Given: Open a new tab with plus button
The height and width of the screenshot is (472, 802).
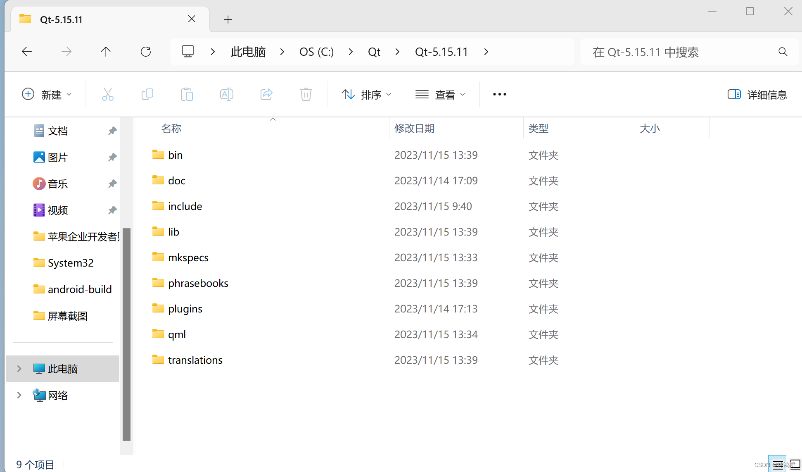Looking at the screenshot, I should (x=228, y=19).
